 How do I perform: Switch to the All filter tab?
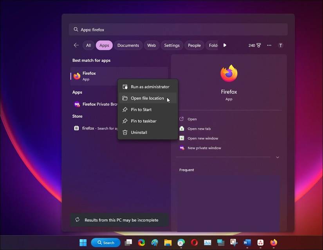tap(88, 45)
